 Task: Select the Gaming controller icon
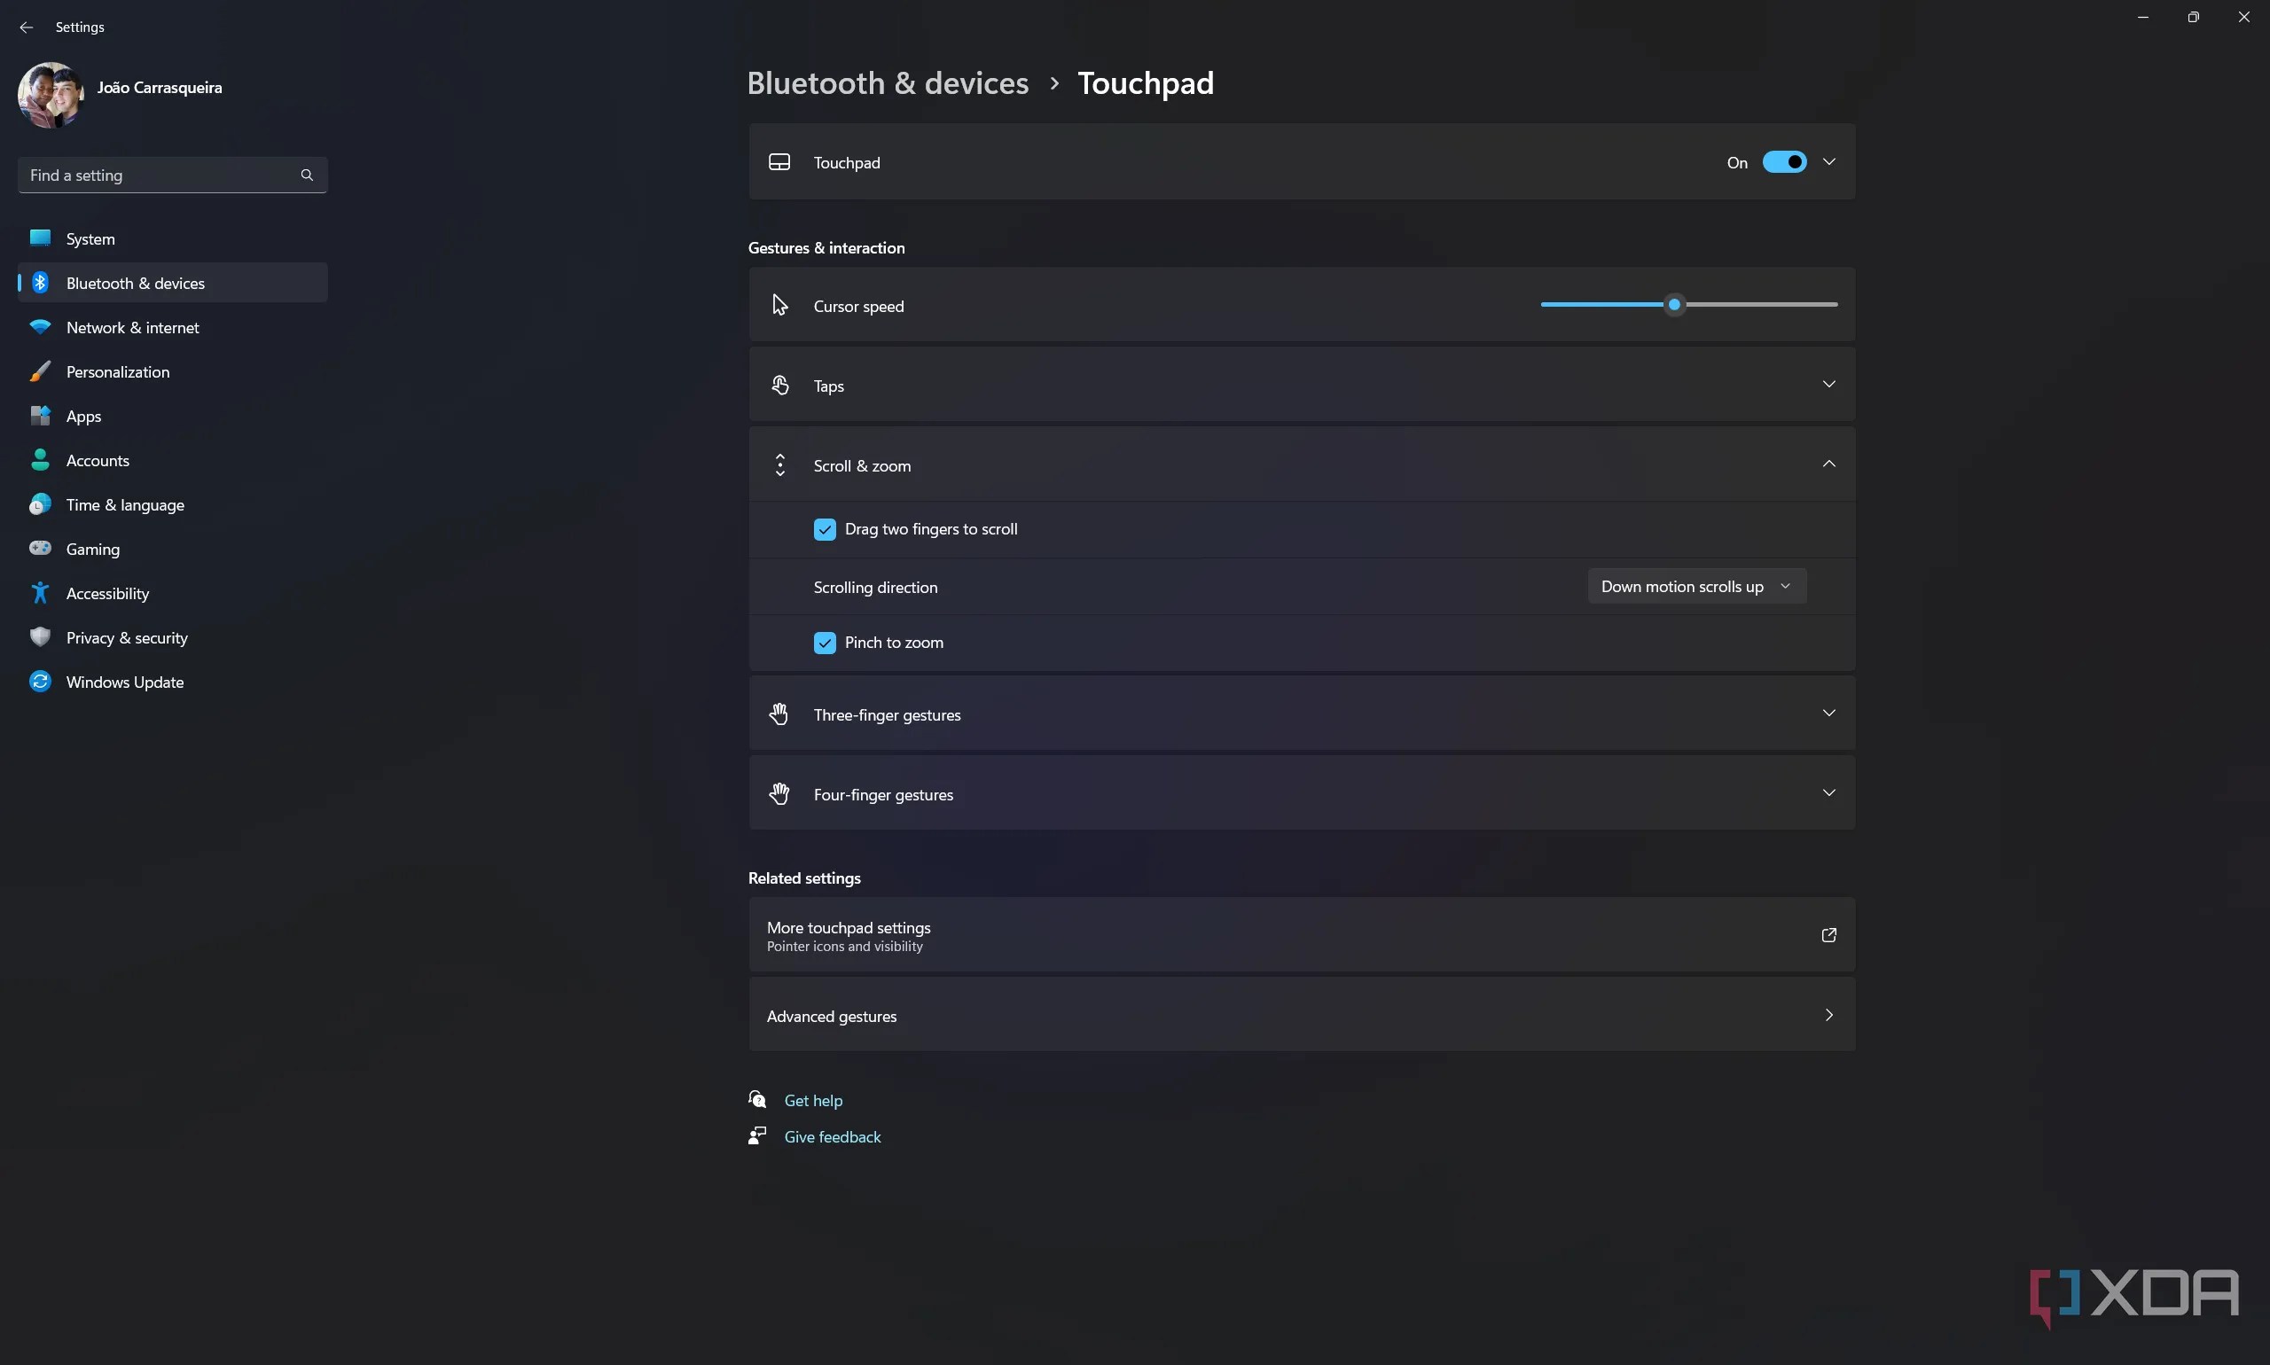pyautogui.click(x=41, y=548)
